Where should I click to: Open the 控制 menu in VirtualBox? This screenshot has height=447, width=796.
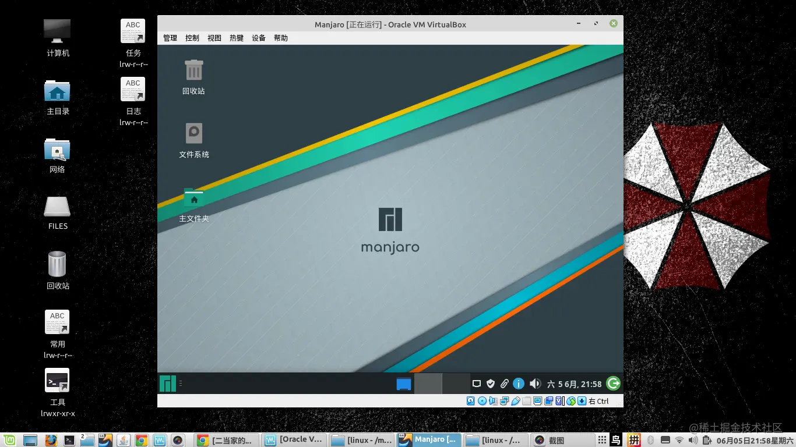(x=192, y=38)
